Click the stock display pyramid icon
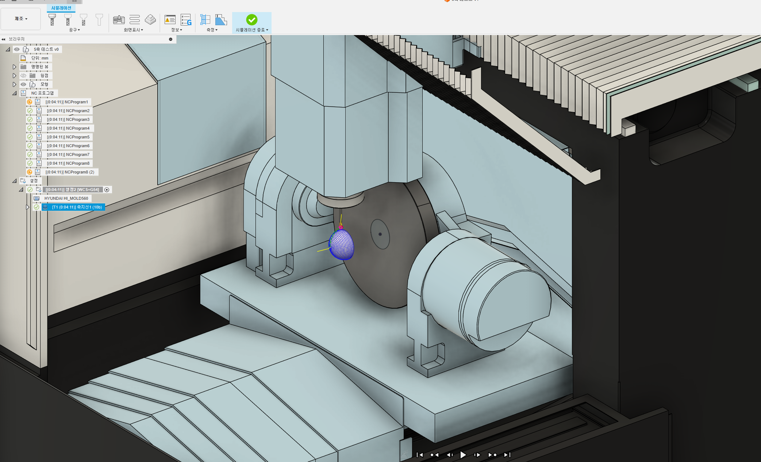761x462 pixels. click(x=150, y=19)
